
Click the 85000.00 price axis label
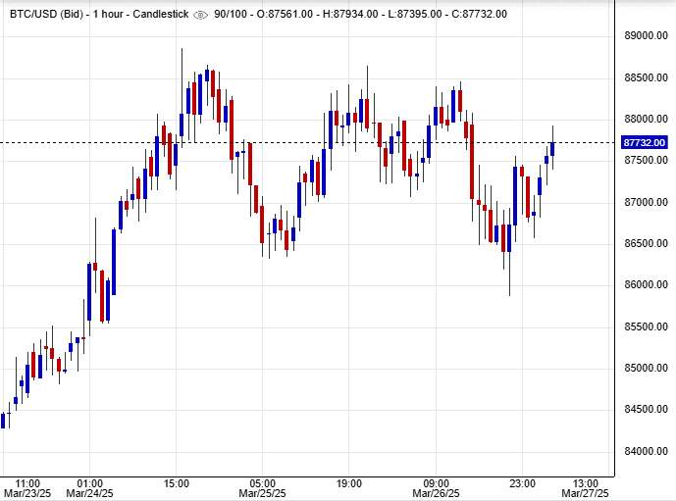point(646,368)
